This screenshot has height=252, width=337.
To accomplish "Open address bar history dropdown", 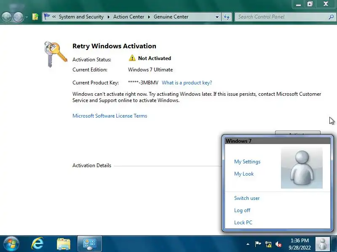I will (x=217, y=17).
